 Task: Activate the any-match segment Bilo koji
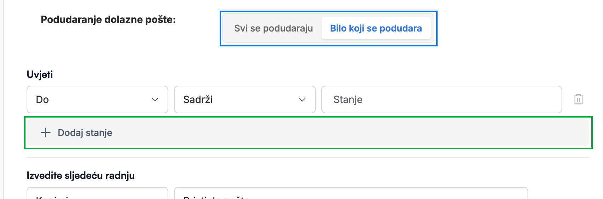point(376,28)
